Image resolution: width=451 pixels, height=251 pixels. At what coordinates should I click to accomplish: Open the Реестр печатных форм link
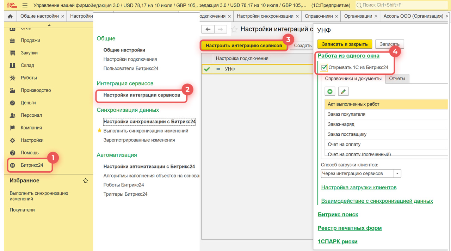coord(350,228)
